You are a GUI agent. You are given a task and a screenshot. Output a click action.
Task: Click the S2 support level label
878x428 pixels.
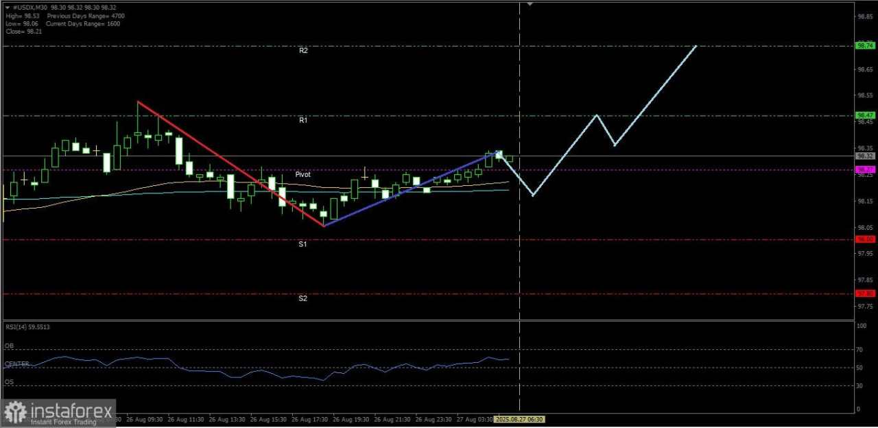coord(302,298)
